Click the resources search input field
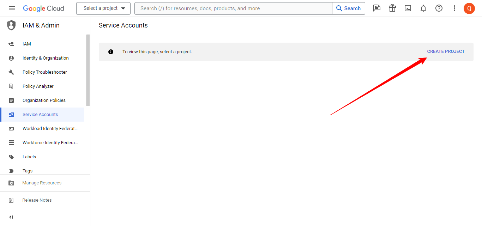This screenshot has height=226, width=482. coord(233,8)
